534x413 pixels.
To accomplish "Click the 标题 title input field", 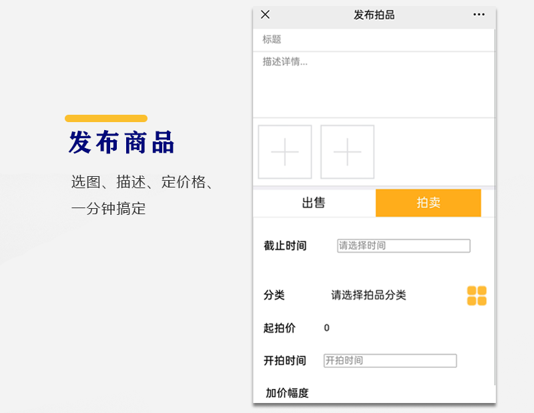I will pos(374,40).
